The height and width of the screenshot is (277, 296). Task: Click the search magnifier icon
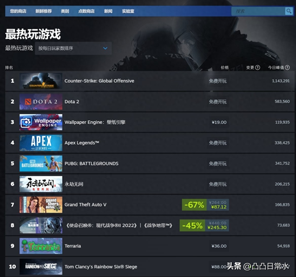289,11
